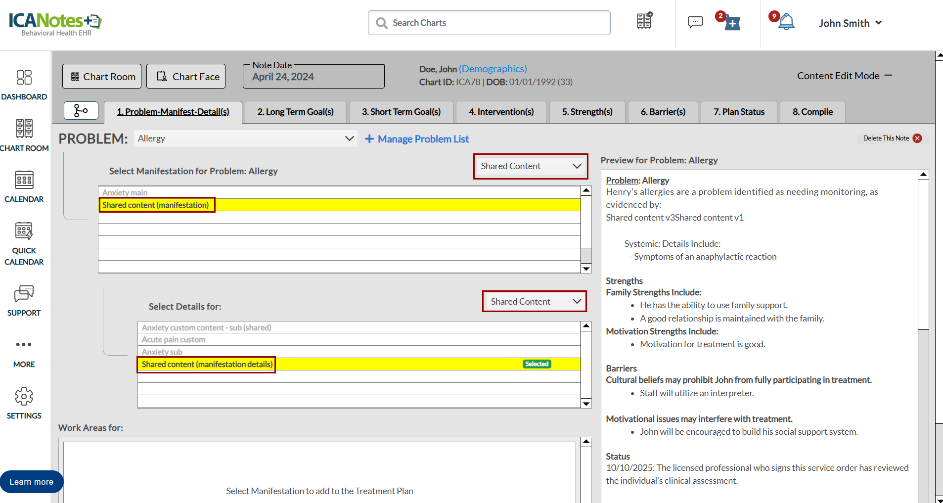Open manifestation Shared Content dropdown

click(530, 166)
